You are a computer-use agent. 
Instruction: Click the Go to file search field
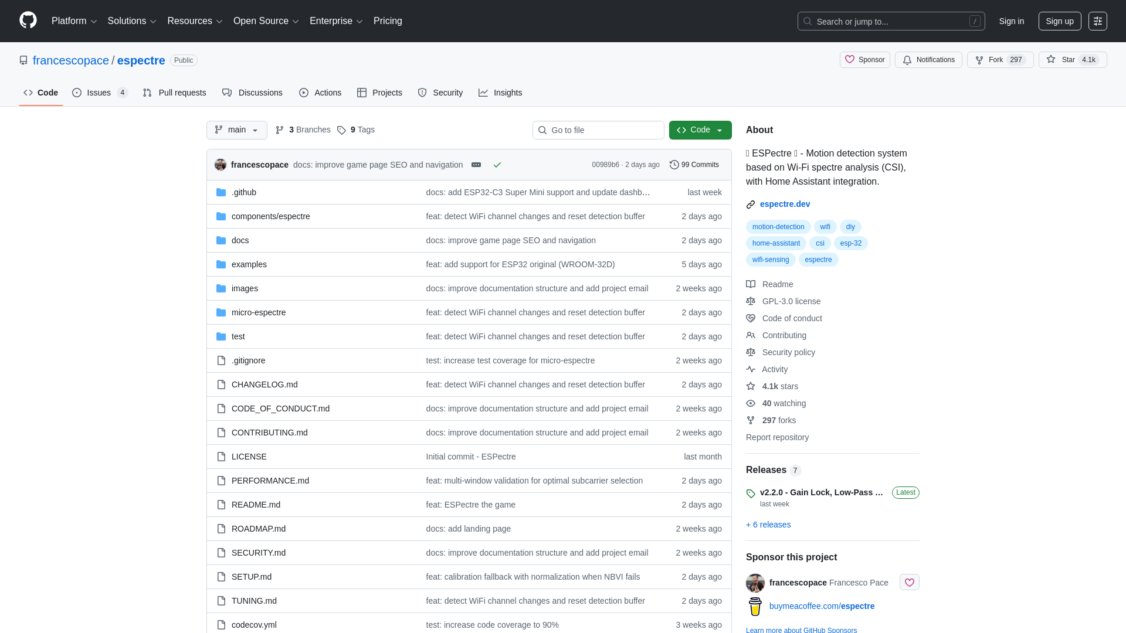point(598,130)
